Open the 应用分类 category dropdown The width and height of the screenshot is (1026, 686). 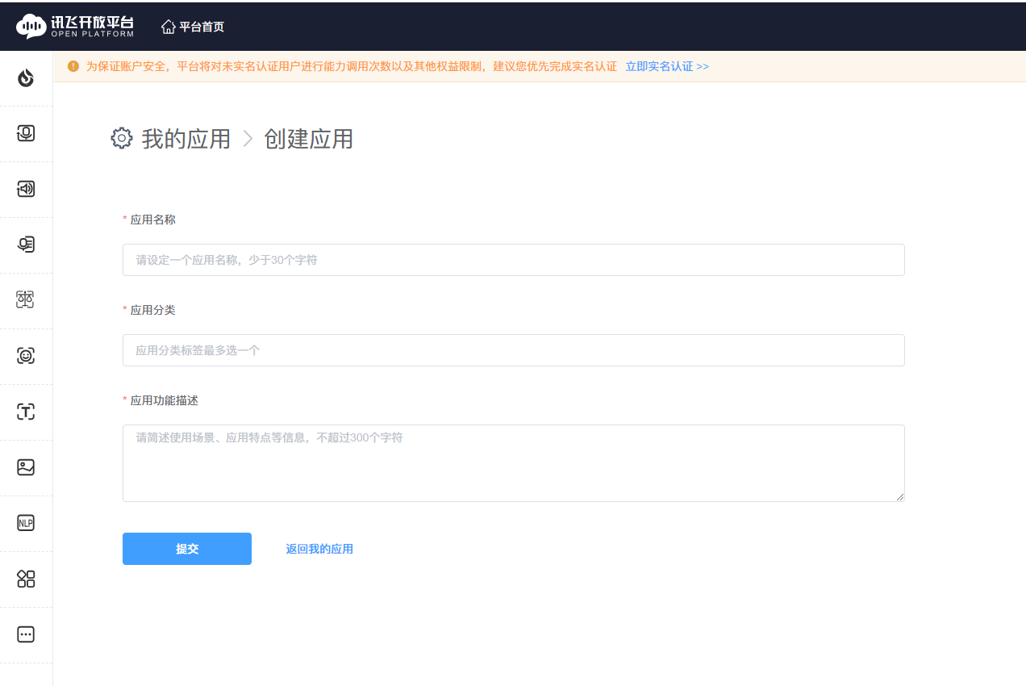point(513,350)
